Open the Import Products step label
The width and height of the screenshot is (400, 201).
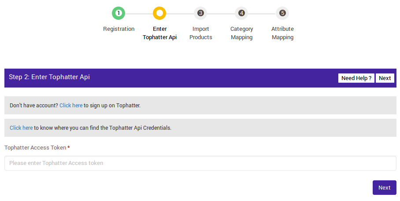click(x=200, y=33)
